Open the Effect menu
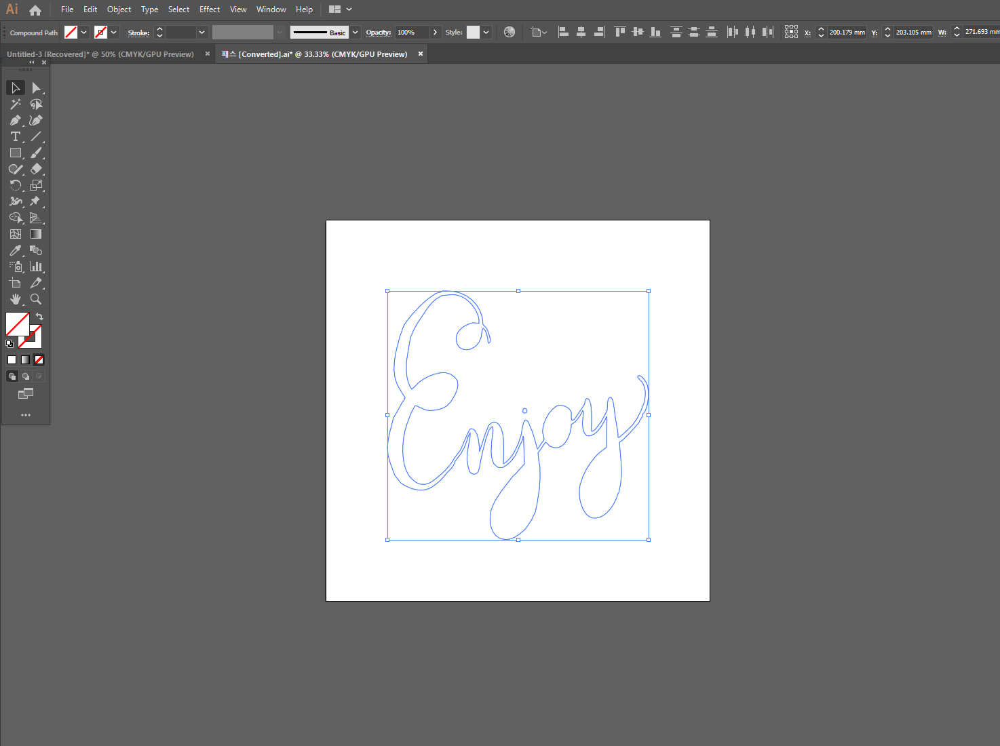Image resolution: width=1000 pixels, height=746 pixels. pyautogui.click(x=210, y=9)
